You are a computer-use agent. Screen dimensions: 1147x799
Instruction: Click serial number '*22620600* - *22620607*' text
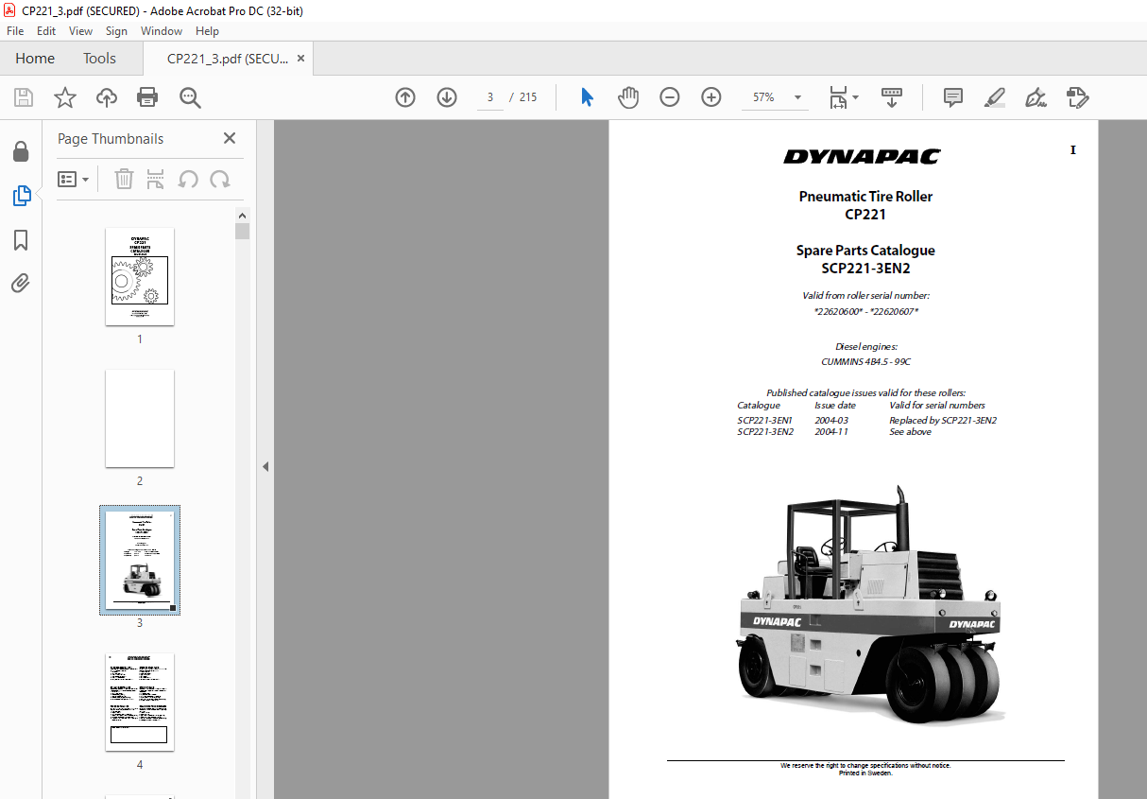[x=865, y=312]
